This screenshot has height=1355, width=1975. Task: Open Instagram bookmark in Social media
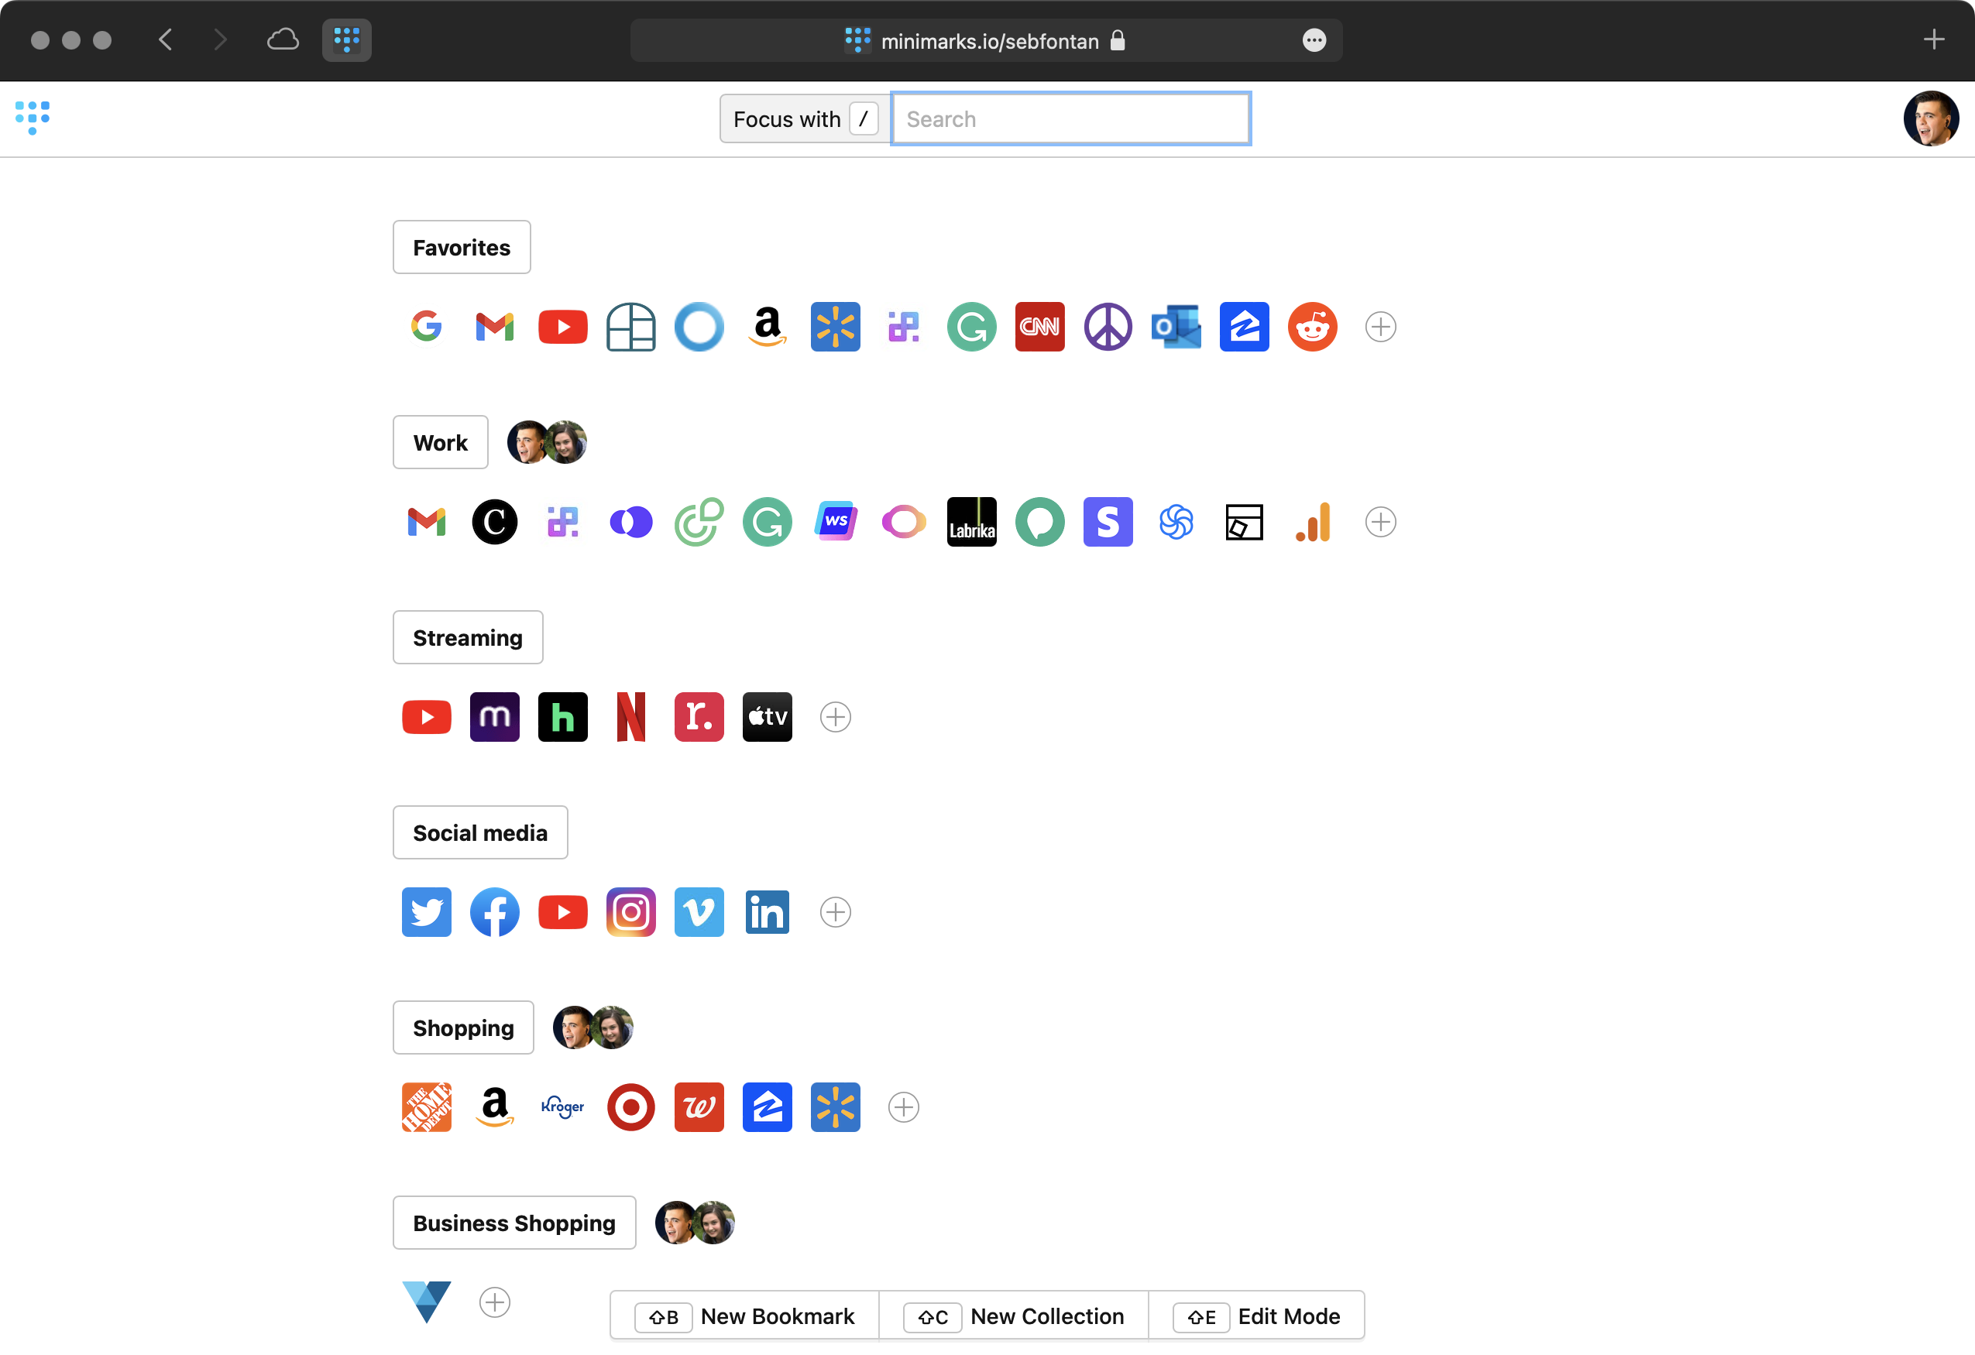pos(631,913)
